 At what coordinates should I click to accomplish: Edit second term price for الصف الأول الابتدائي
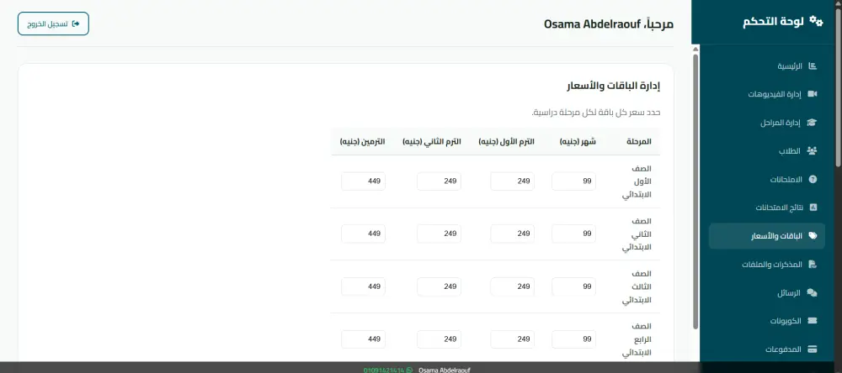click(x=439, y=181)
